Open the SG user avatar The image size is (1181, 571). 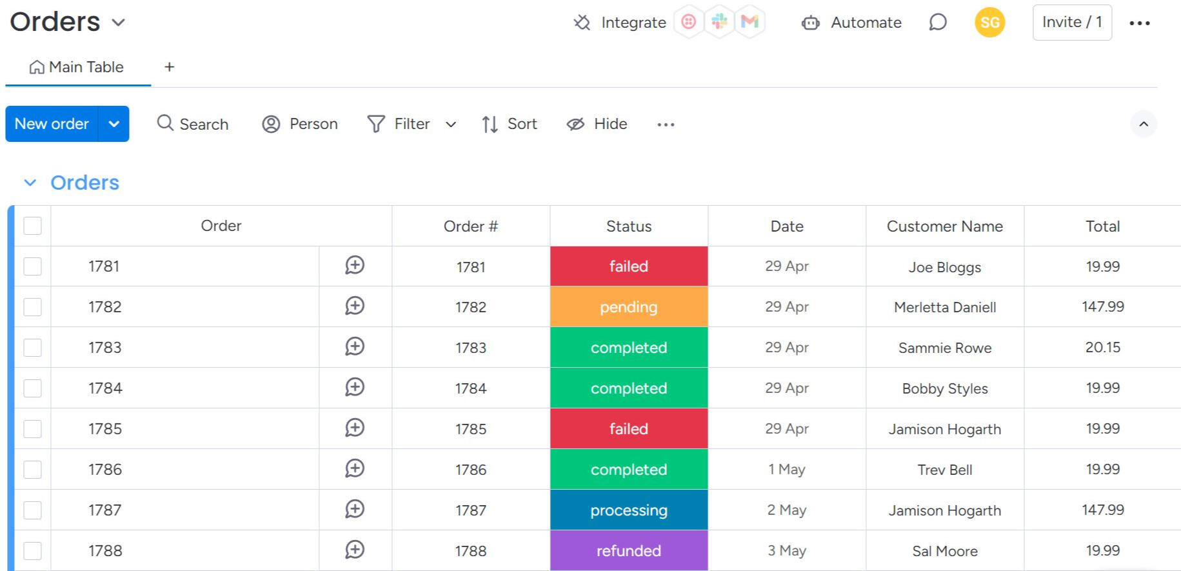[x=989, y=23]
